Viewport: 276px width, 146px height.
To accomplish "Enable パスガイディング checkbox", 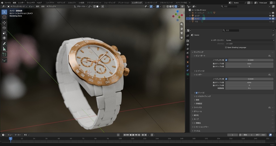I will tap(196, 96).
